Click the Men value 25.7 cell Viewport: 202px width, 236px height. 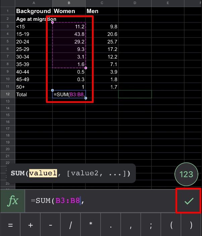(102, 42)
